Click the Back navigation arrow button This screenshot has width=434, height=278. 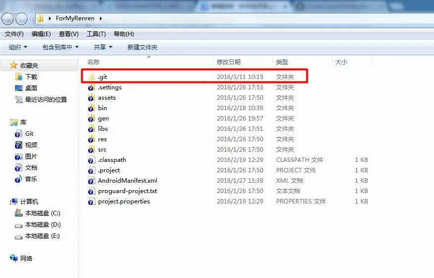click(x=7, y=19)
